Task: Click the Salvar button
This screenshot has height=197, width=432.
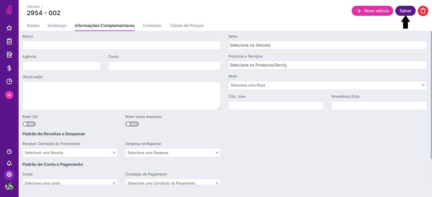Action: 405,11
